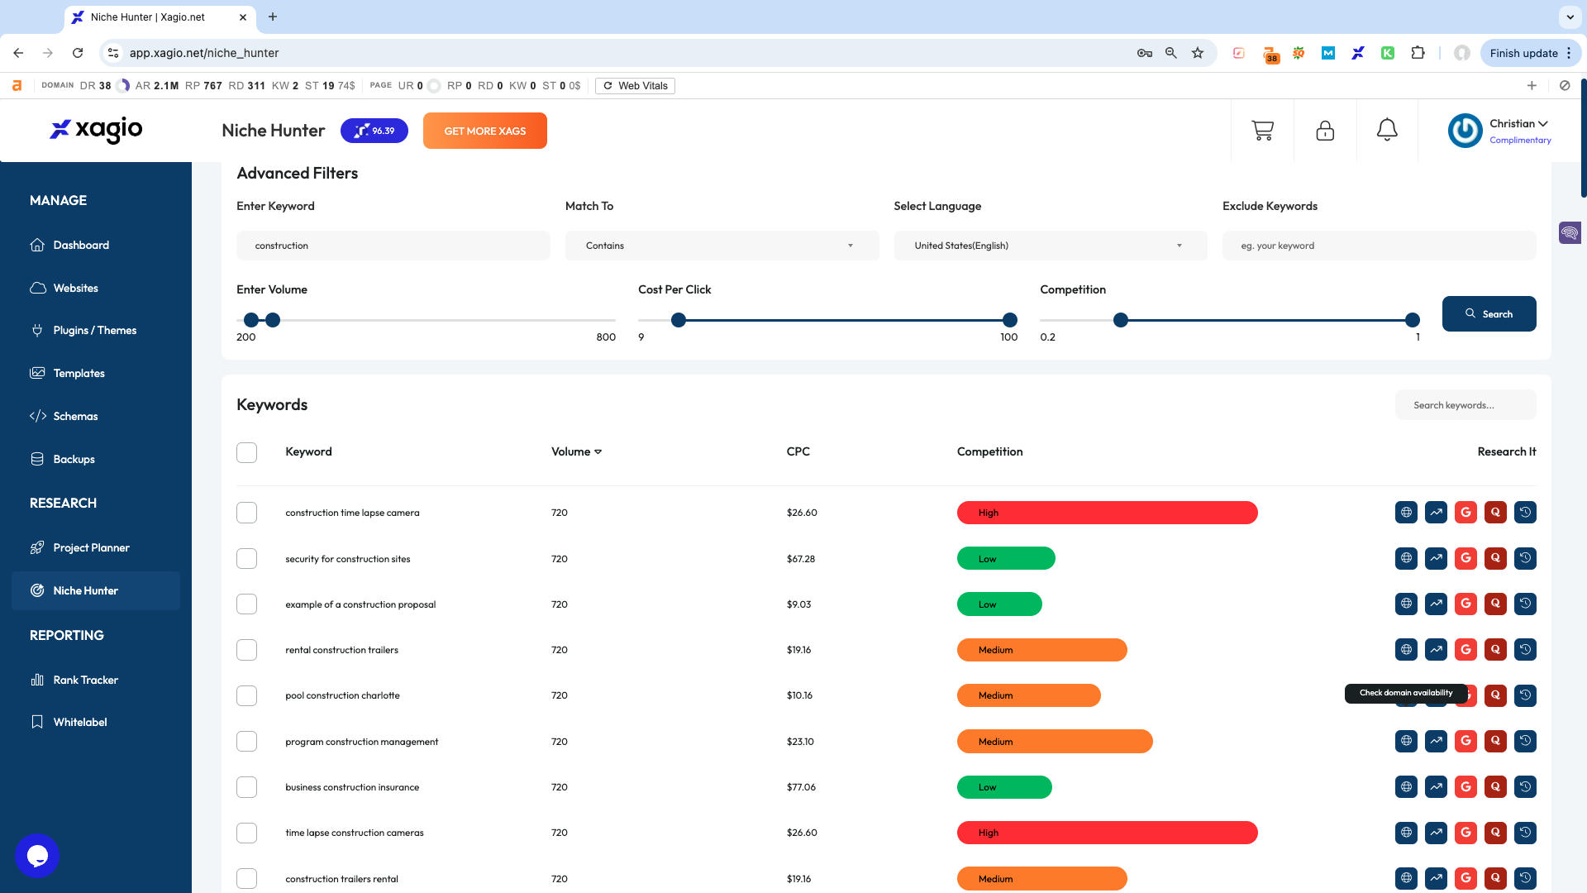
Task: Sort keywords by Volume column
Action: tap(576, 451)
